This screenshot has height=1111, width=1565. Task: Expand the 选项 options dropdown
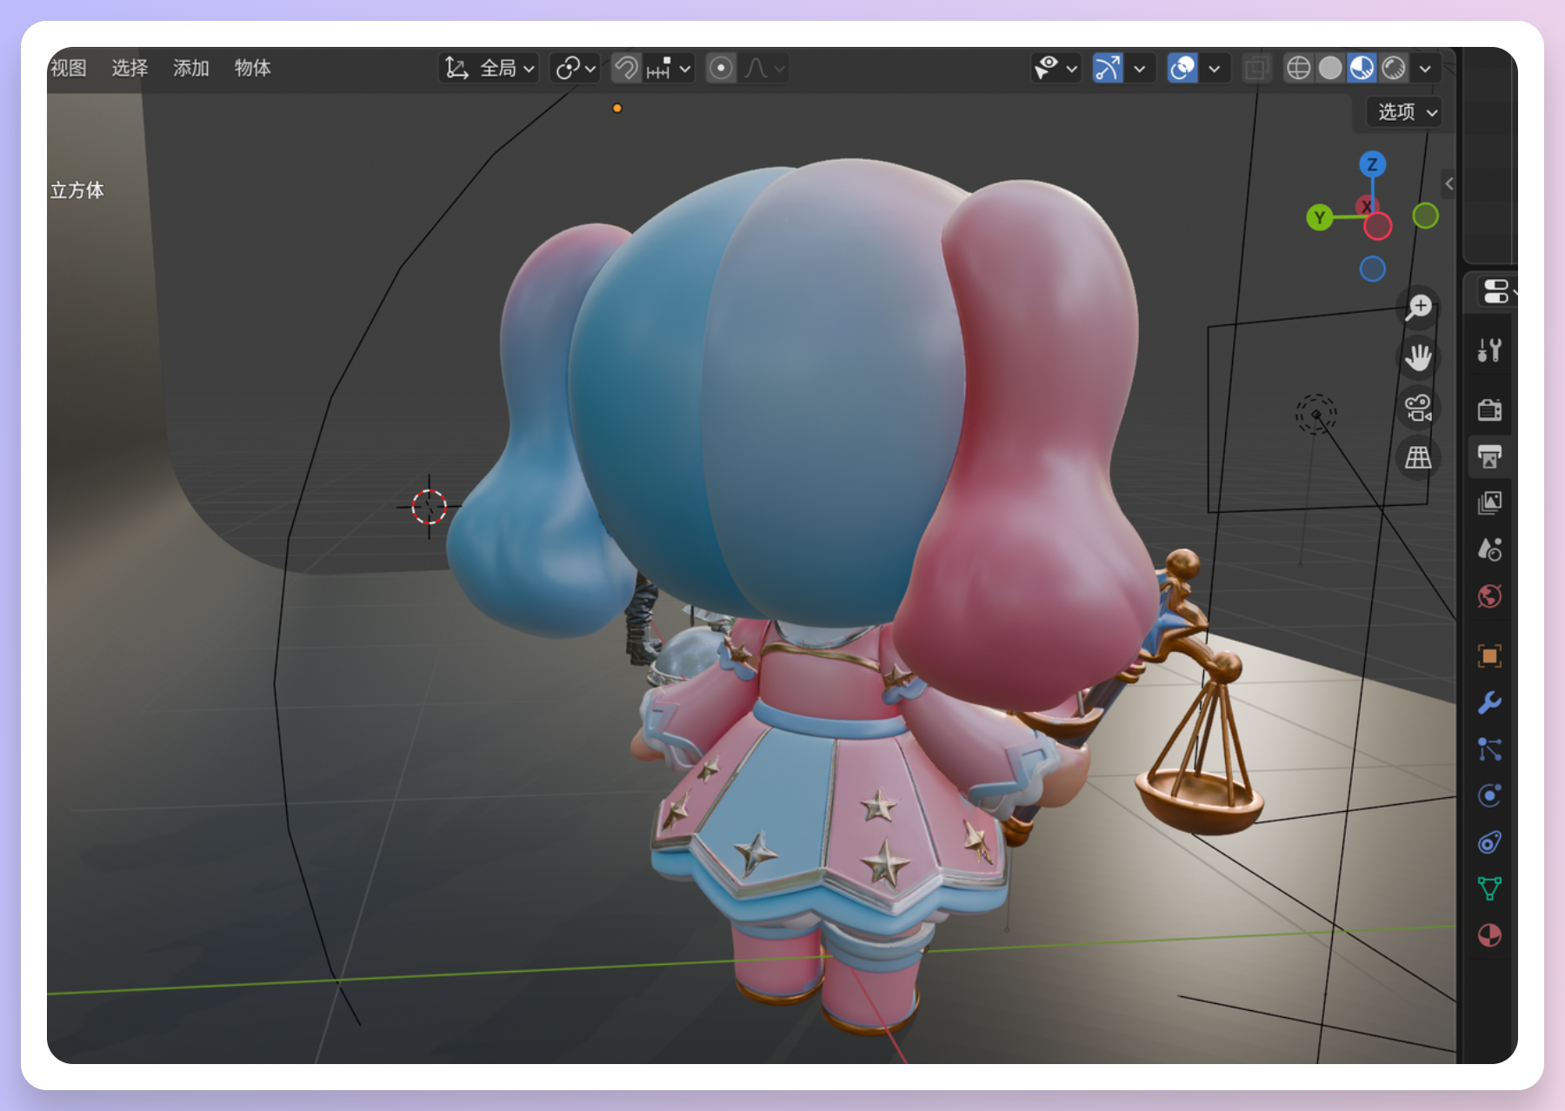(1406, 112)
